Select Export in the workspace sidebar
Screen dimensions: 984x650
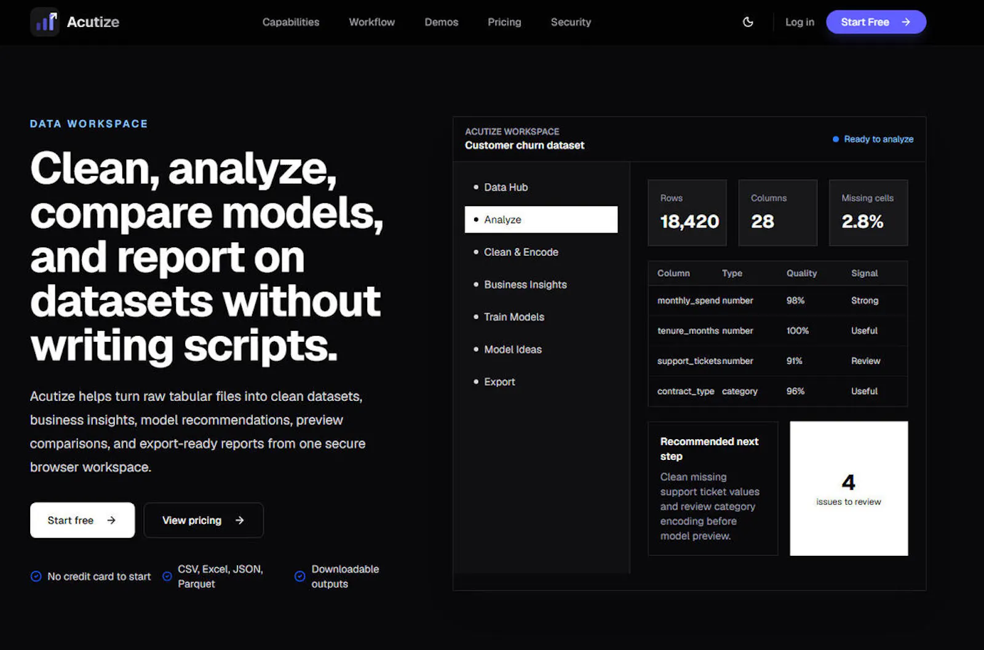click(541, 382)
